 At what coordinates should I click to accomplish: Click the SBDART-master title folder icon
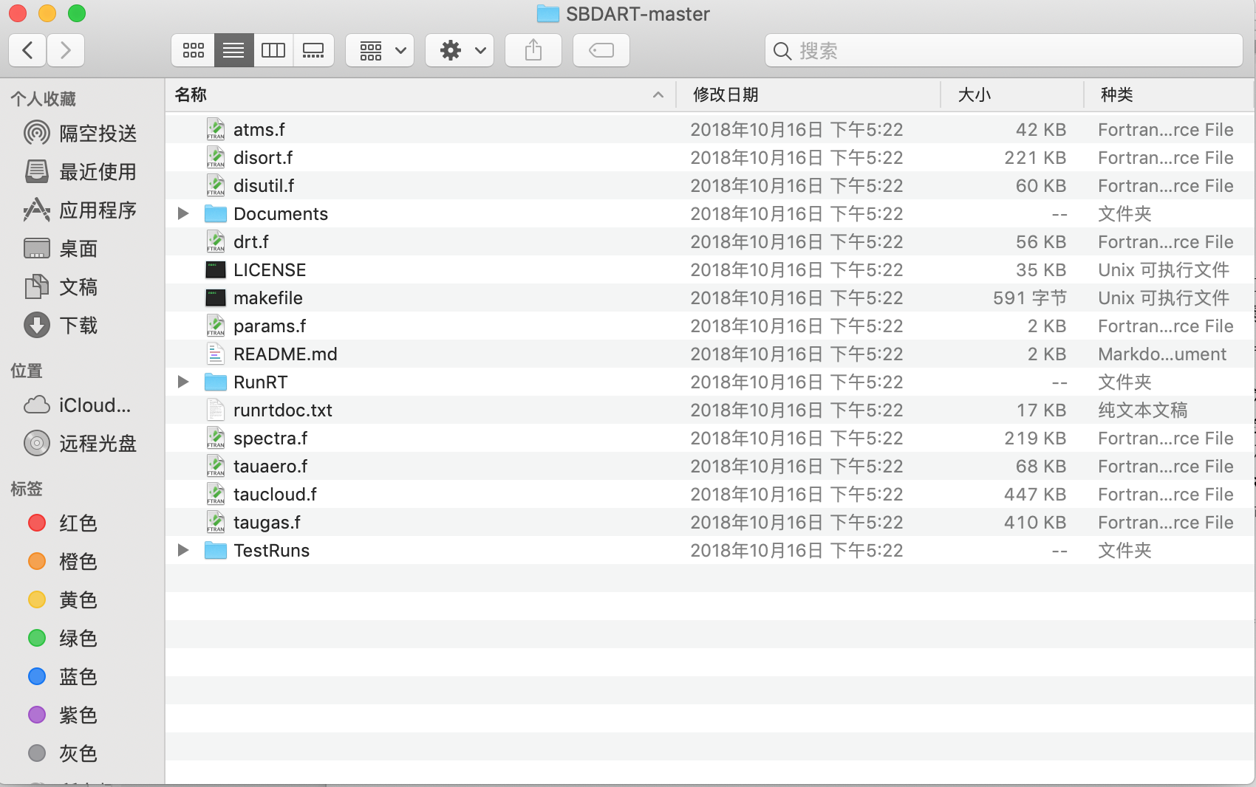(x=547, y=13)
